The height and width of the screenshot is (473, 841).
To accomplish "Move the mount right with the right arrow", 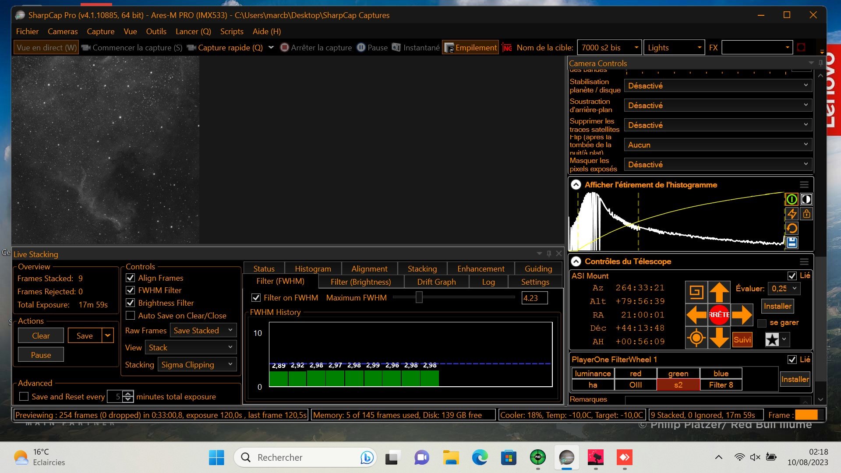I will pyautogui.click(x=742, y=315).
